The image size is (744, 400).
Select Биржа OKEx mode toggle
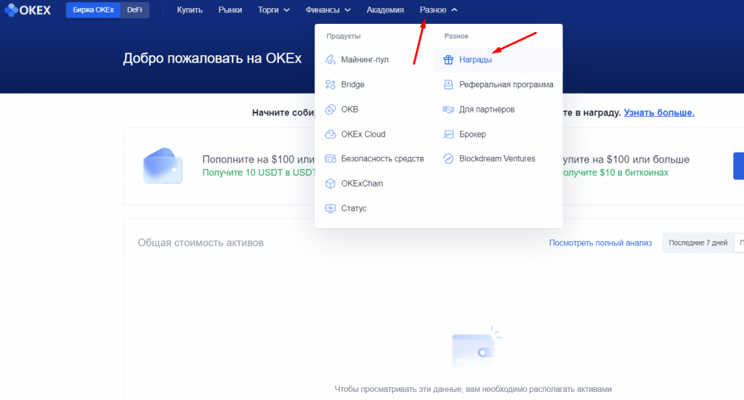pyautogui.click(x=93, y=10)
